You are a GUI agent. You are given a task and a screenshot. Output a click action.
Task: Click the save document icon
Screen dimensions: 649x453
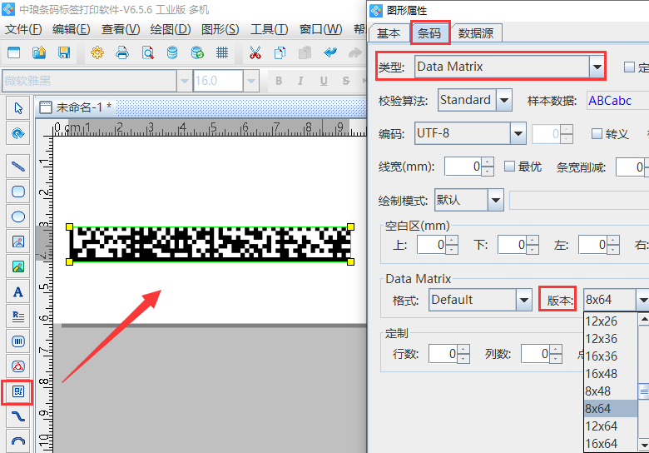click(64, 52)
